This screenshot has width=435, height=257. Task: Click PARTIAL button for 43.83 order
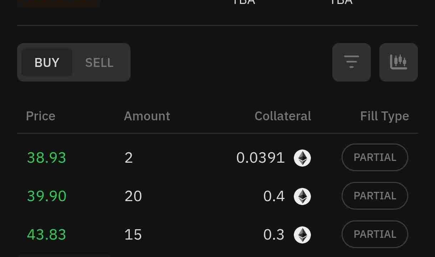375,234
